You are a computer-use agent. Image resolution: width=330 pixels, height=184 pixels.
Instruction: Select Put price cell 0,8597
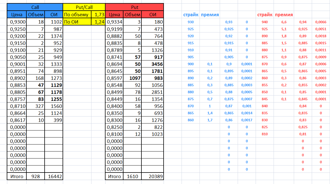point(114,78)
